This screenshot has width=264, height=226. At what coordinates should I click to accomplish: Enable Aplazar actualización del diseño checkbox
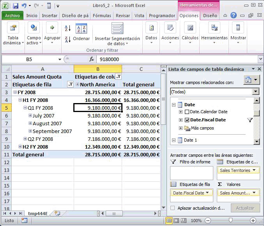coord(173,208)
